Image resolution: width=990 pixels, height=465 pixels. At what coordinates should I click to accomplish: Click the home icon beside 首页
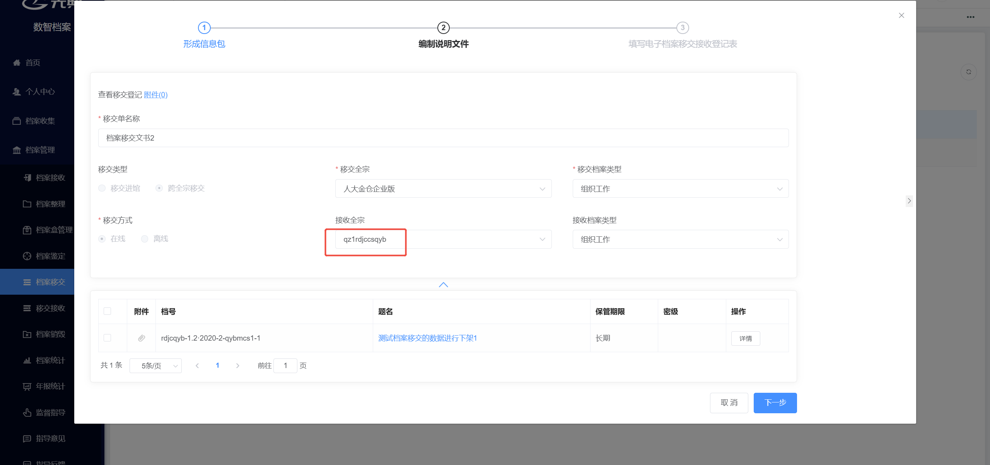[17, 63]
